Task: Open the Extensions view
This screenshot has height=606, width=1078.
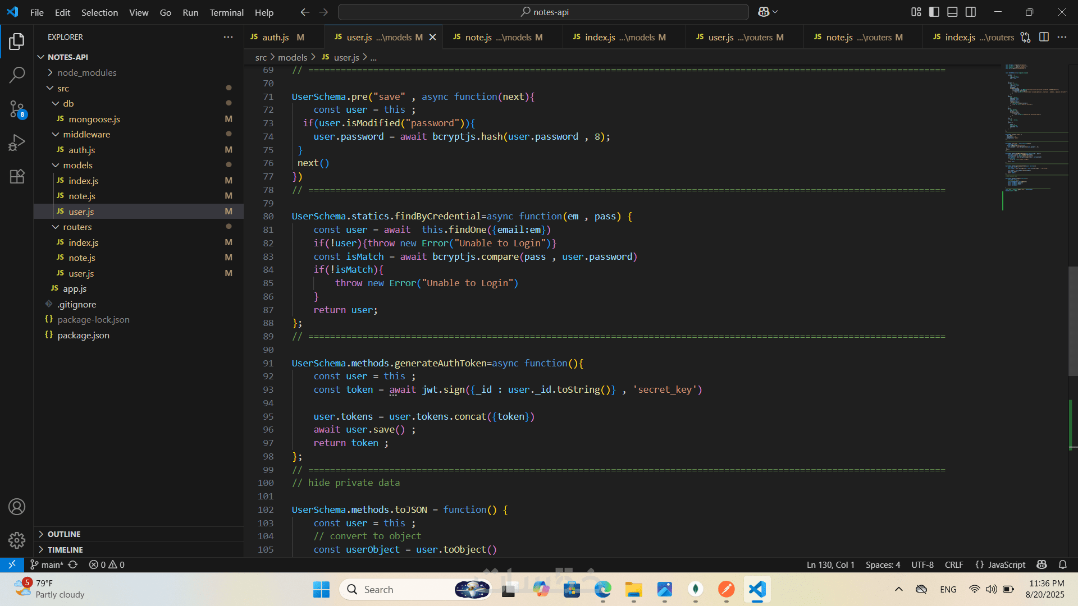Action: click(17, 176)
